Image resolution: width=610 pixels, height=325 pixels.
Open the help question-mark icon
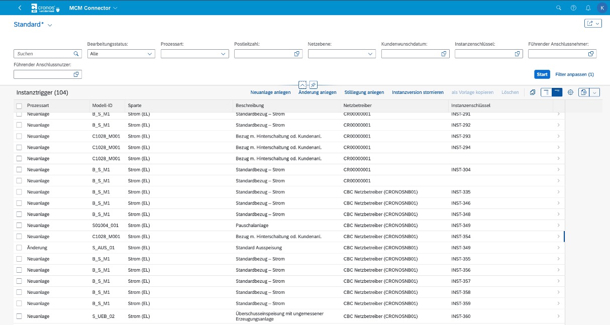pyautogui.click(x=573, y=8)
